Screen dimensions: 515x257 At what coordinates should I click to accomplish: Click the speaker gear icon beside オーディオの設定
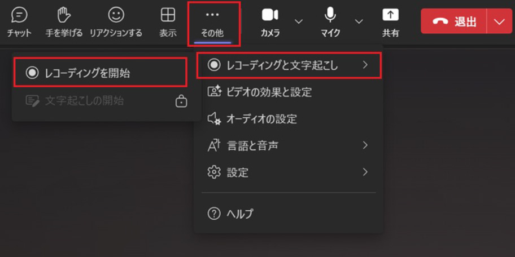click(x=215, y=119)
